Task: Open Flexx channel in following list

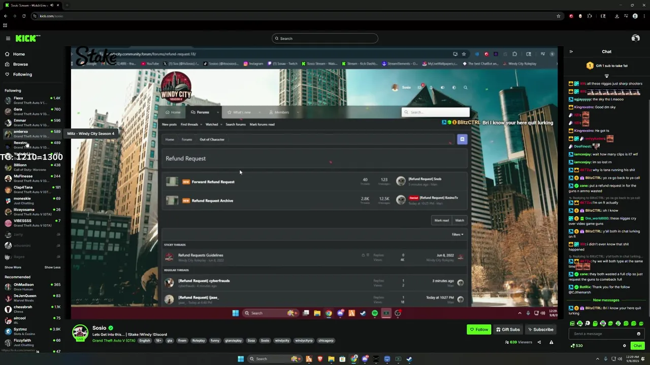Action: (32, 100)
